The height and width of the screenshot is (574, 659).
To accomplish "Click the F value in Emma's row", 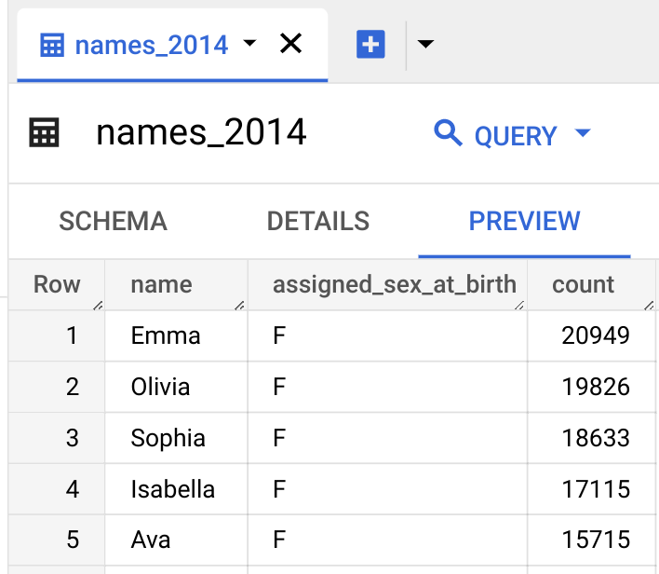I will 279,335.
